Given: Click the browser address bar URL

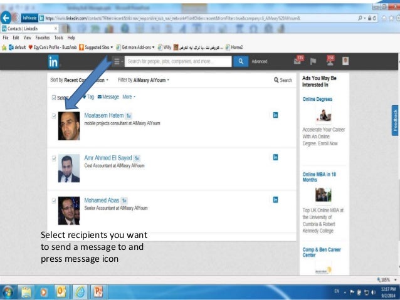Looking at the screenshot, I should pos(172,18).
